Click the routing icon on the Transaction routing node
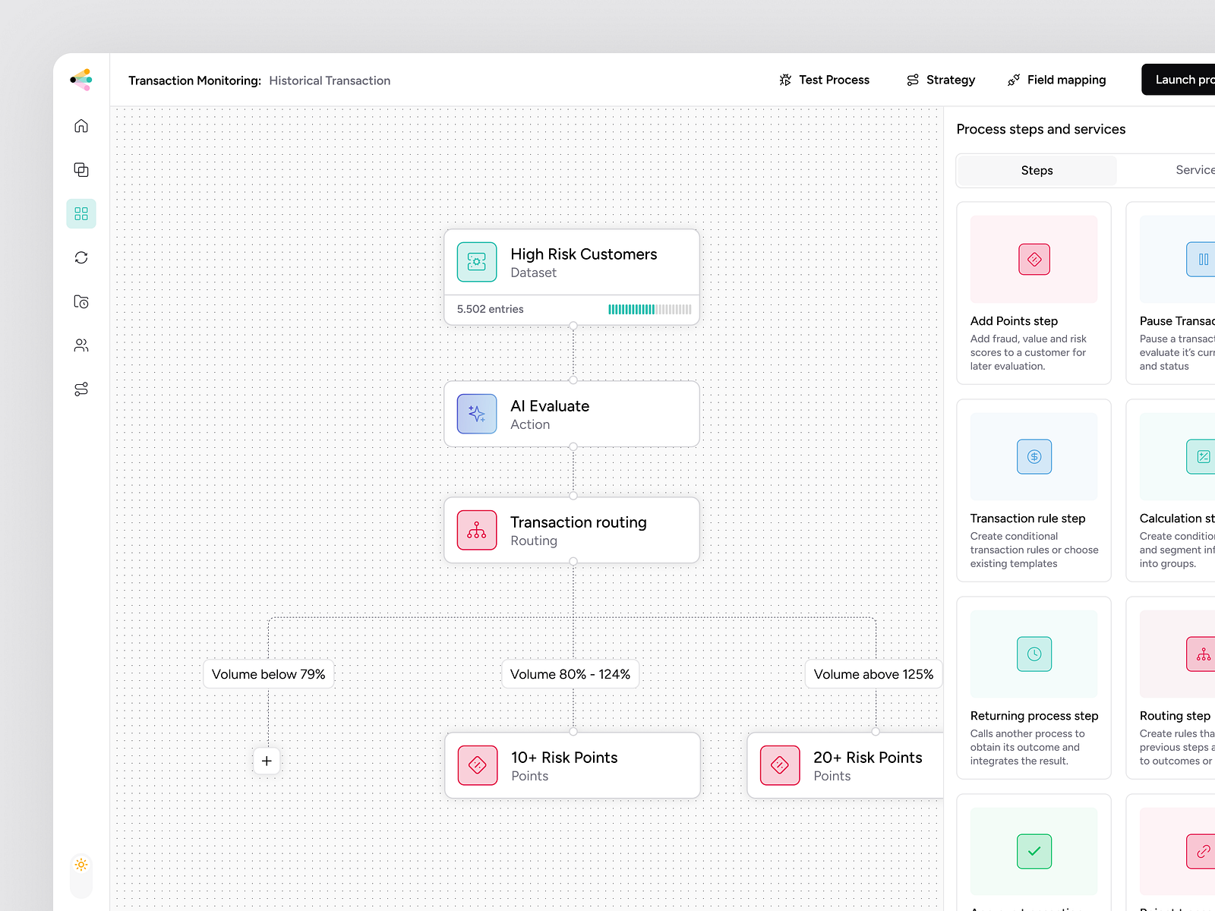 click(x=476, y=530)
